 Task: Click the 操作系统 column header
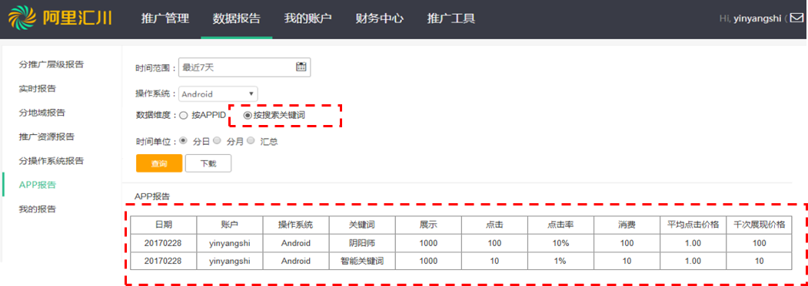click(296, 225)
